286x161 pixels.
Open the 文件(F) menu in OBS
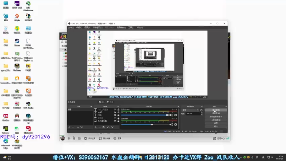(x=71, y=28)
